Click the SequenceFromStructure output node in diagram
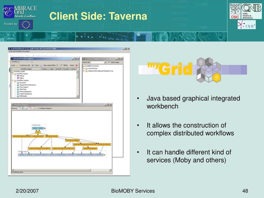The image size is (264, 198). coord(41,155)
